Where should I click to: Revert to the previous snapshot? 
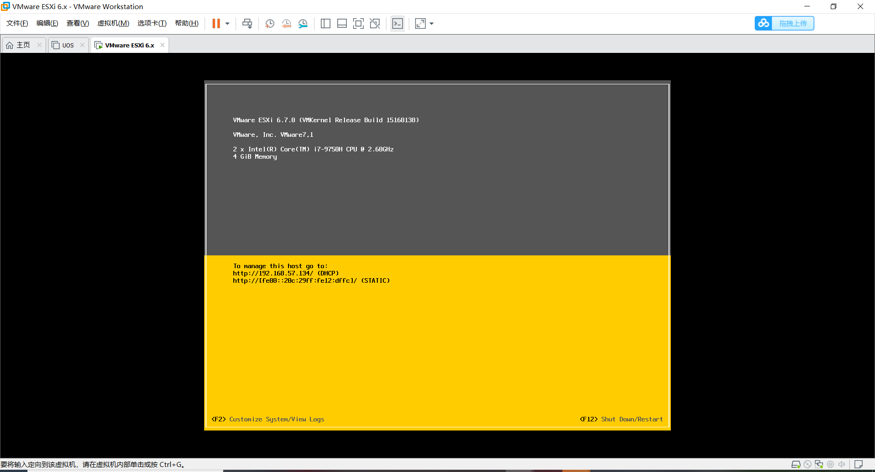286,23
